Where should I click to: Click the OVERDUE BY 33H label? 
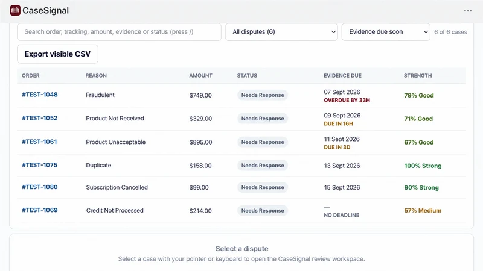coord(347,100)
